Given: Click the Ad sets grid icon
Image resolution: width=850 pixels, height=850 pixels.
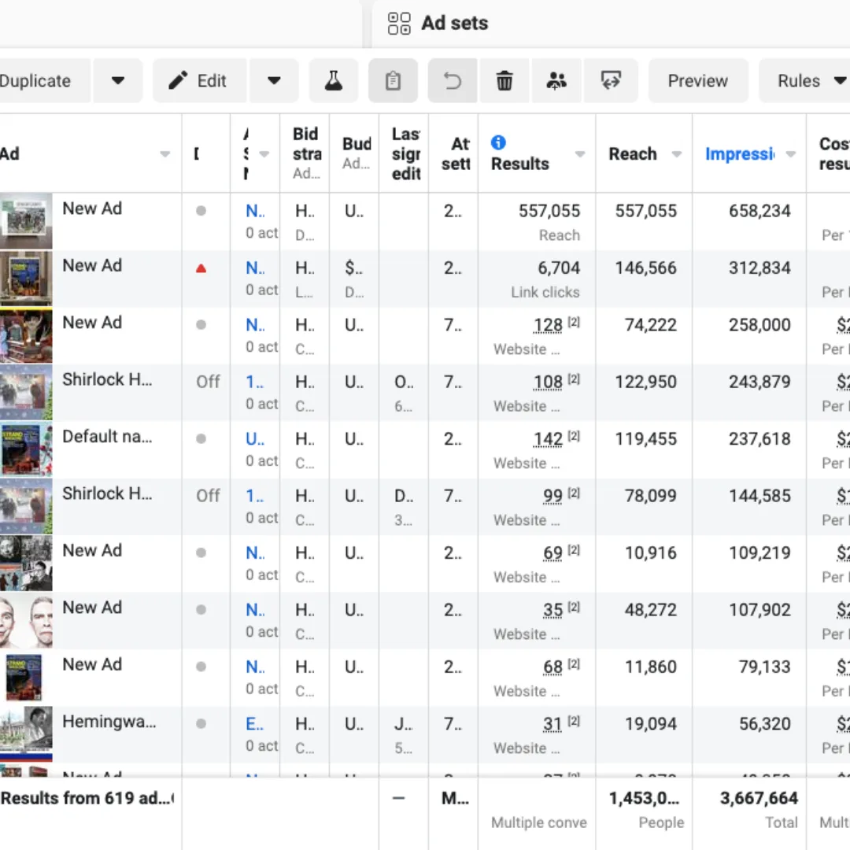Looking at the screenshot, I should [399, 24].
